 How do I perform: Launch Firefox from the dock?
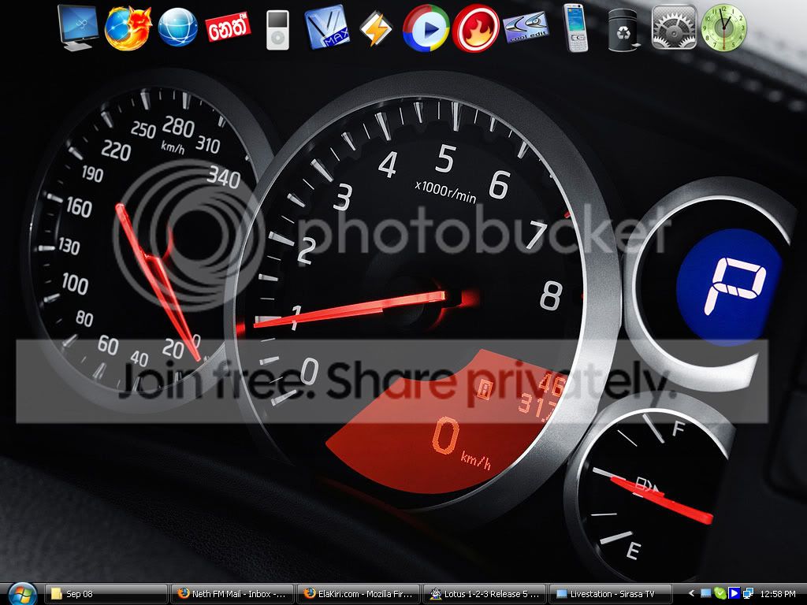(128, 28)
